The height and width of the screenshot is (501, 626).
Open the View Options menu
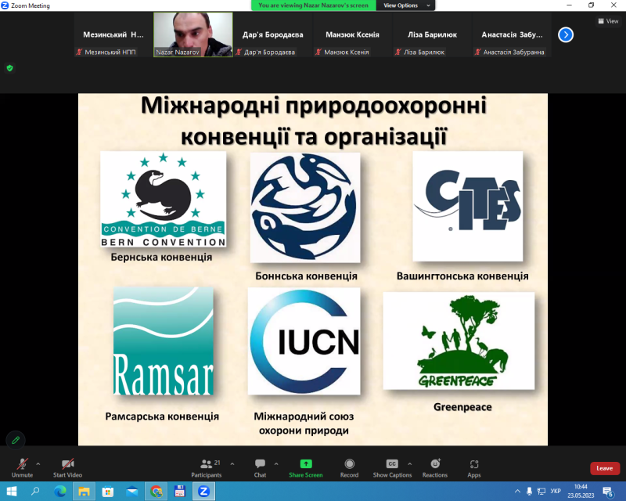(405, 5)
